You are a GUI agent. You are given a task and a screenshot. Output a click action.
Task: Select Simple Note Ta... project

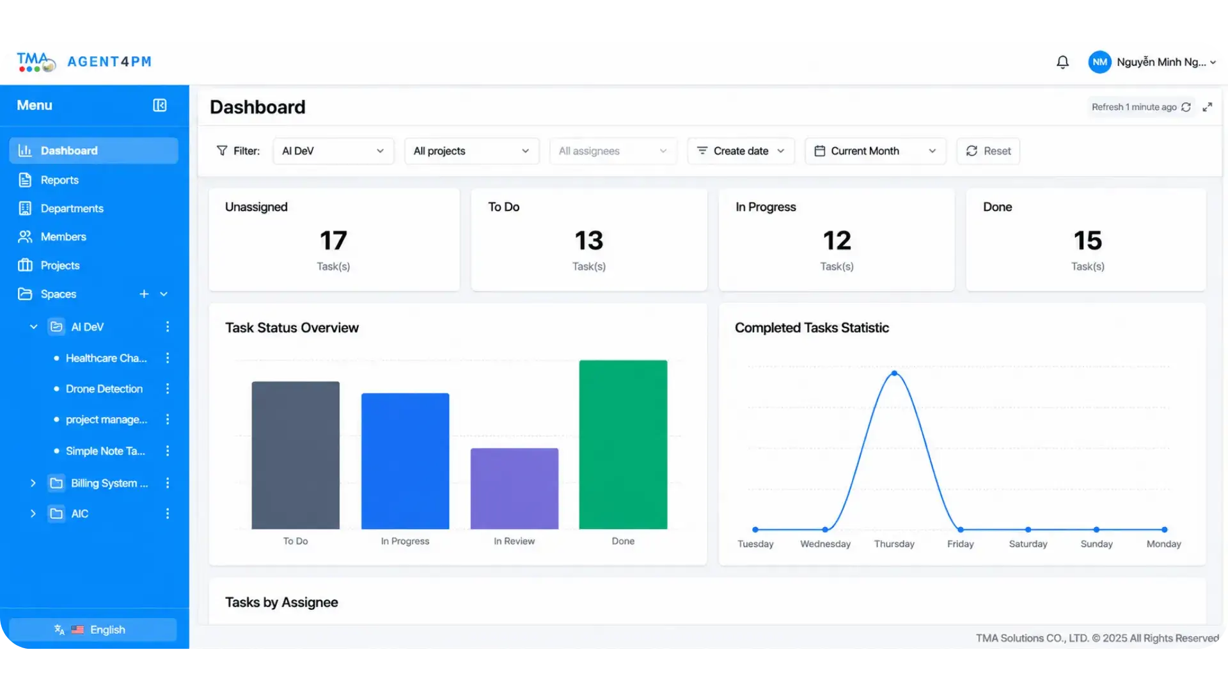106,451
